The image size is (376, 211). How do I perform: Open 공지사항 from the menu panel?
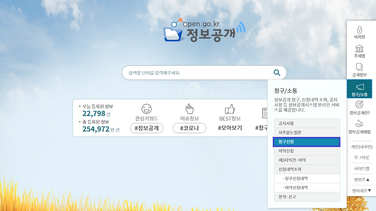tap(307, 123)
